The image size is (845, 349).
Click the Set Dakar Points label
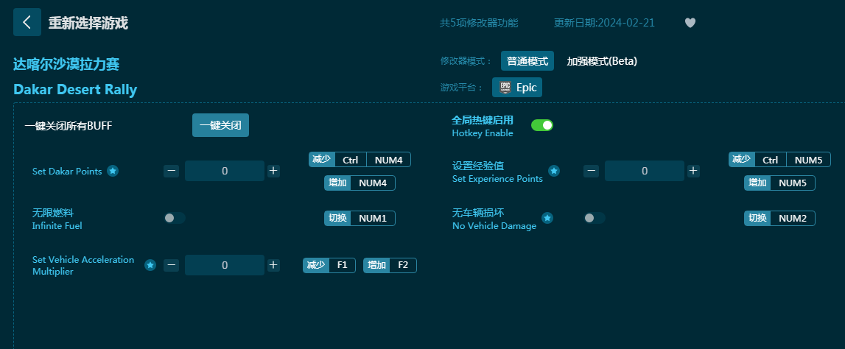click(x=67, y=172)
